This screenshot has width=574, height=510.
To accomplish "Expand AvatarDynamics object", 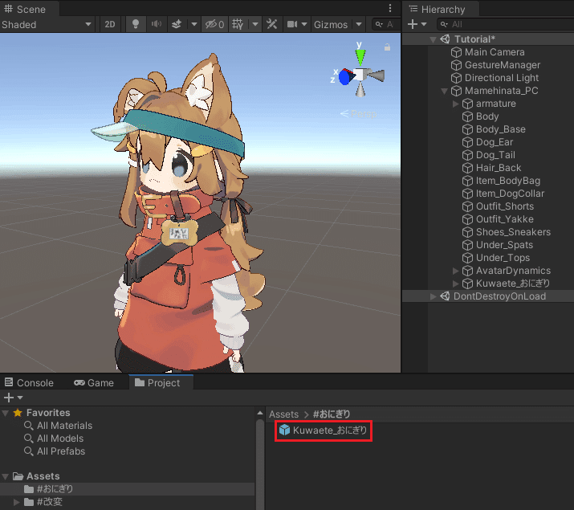I will click(455, 271).
